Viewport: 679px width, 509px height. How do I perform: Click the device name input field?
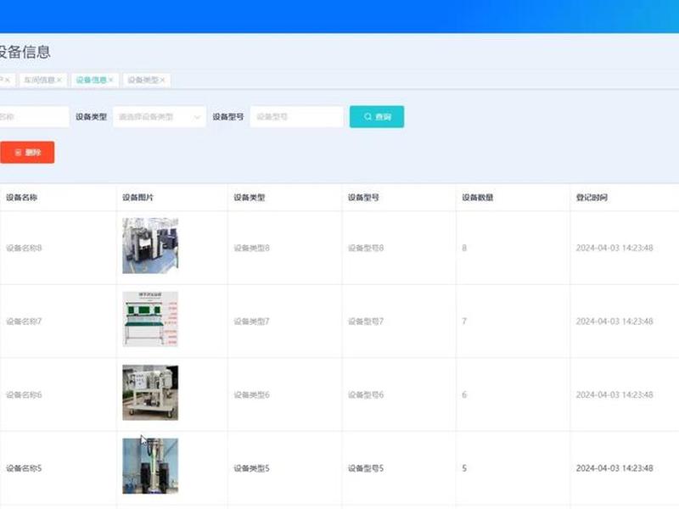click(34, 117)
